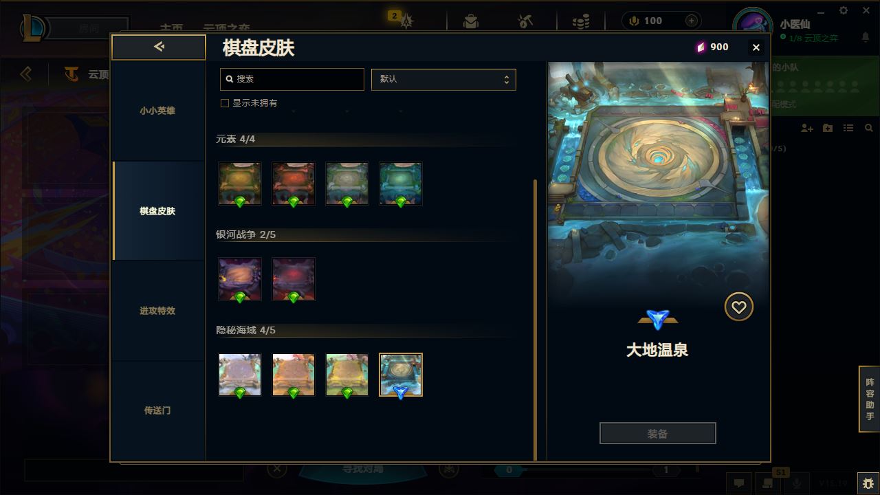
Task: Open the settings gear in the title bar
Action: point(844,10)
